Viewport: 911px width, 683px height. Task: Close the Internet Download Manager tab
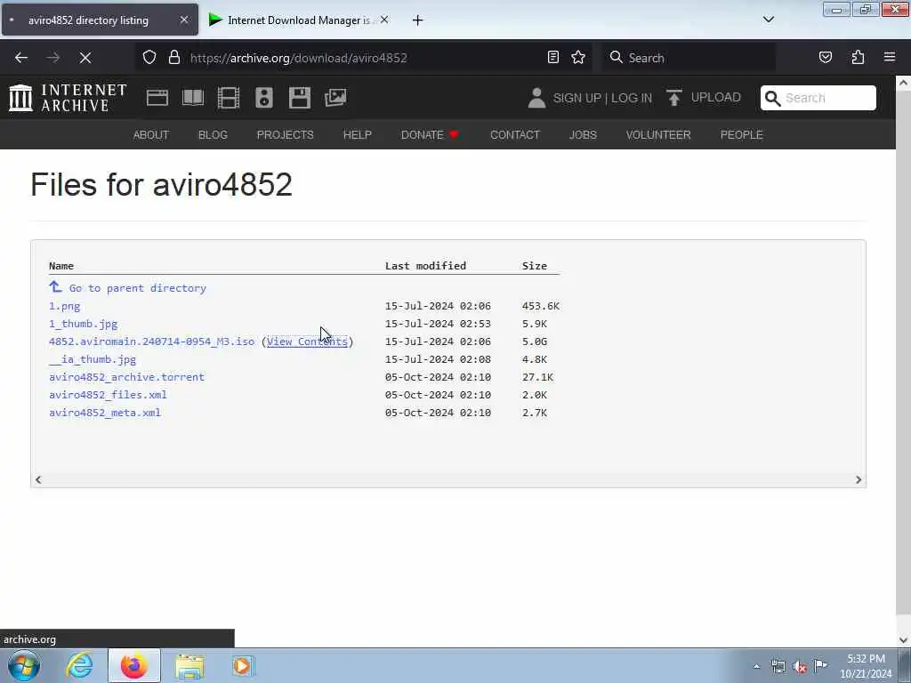(x=384, y=20)
